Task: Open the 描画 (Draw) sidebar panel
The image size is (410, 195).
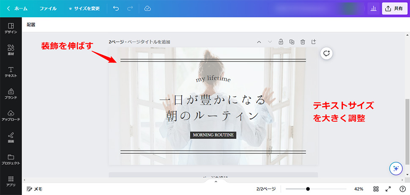Action: click(x=11, y=137)
